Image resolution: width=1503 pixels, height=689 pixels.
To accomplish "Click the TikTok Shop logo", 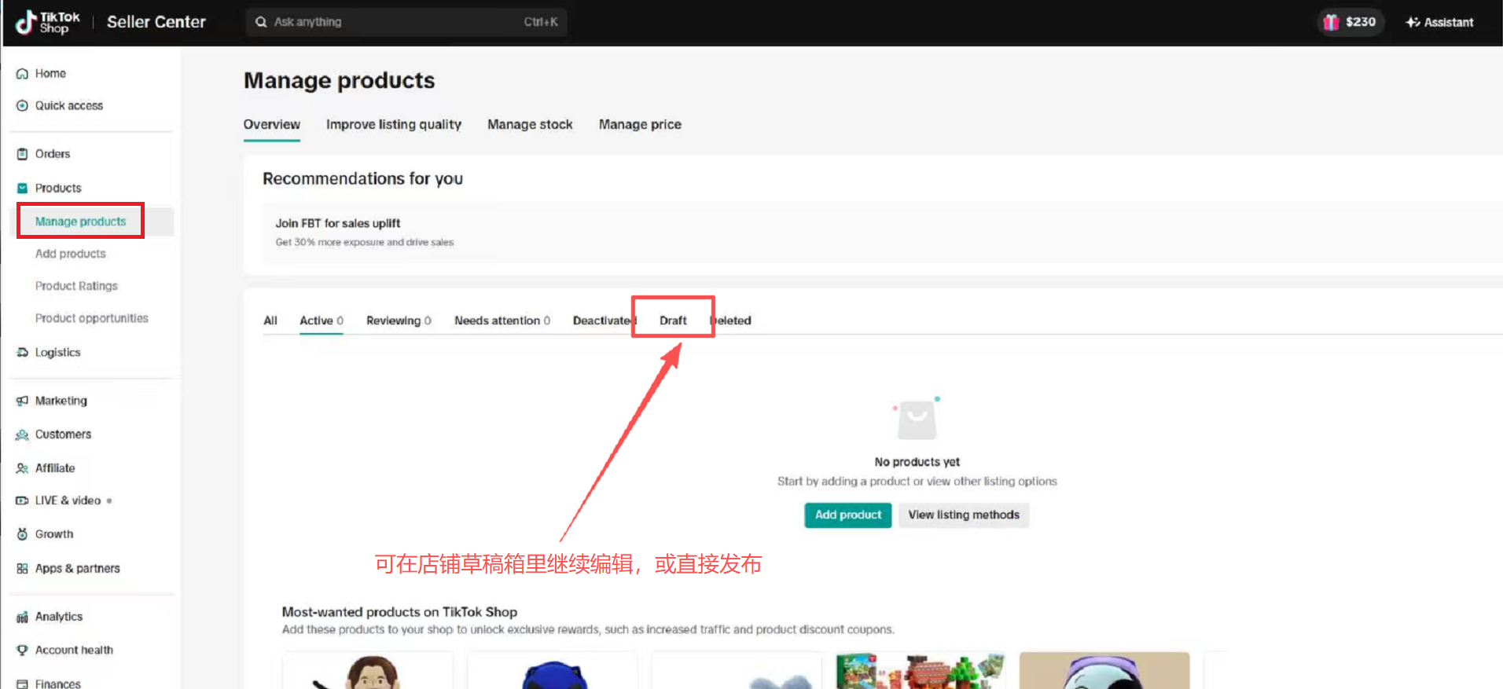I will click(x=47, y=22).
